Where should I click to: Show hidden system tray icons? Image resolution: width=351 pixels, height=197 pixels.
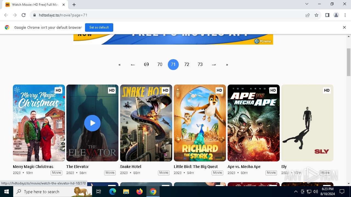(296, 192)
